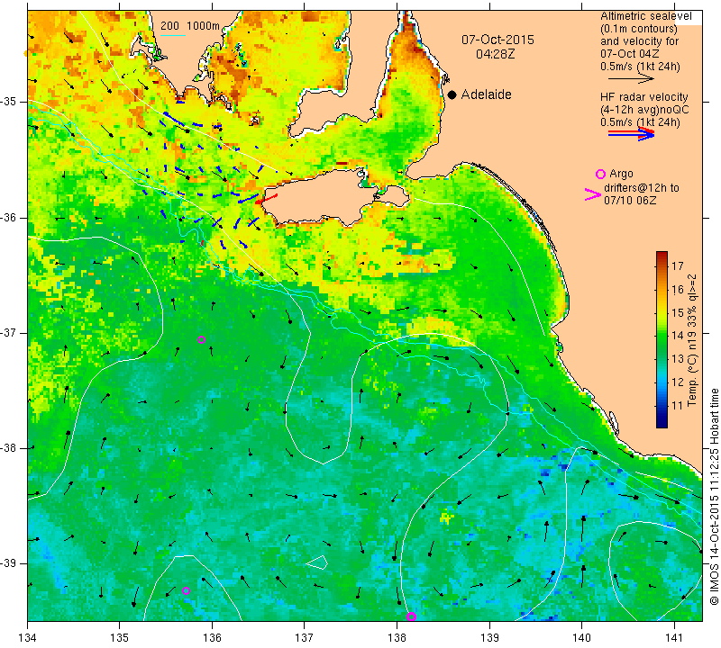This screenshot has width=721, height=648.
Task: Click colorbar tick label 17
Action: click(678, 265)
